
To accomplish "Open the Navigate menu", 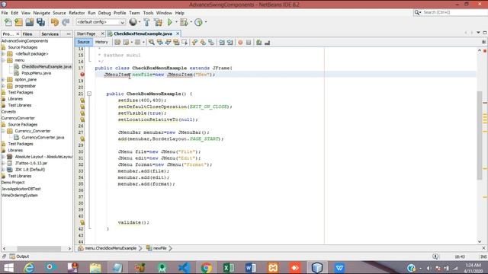I will click(x=41, y=13).
